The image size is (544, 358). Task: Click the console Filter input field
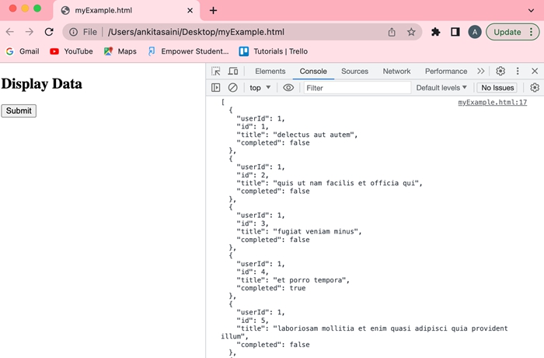[x=356, y=88]
